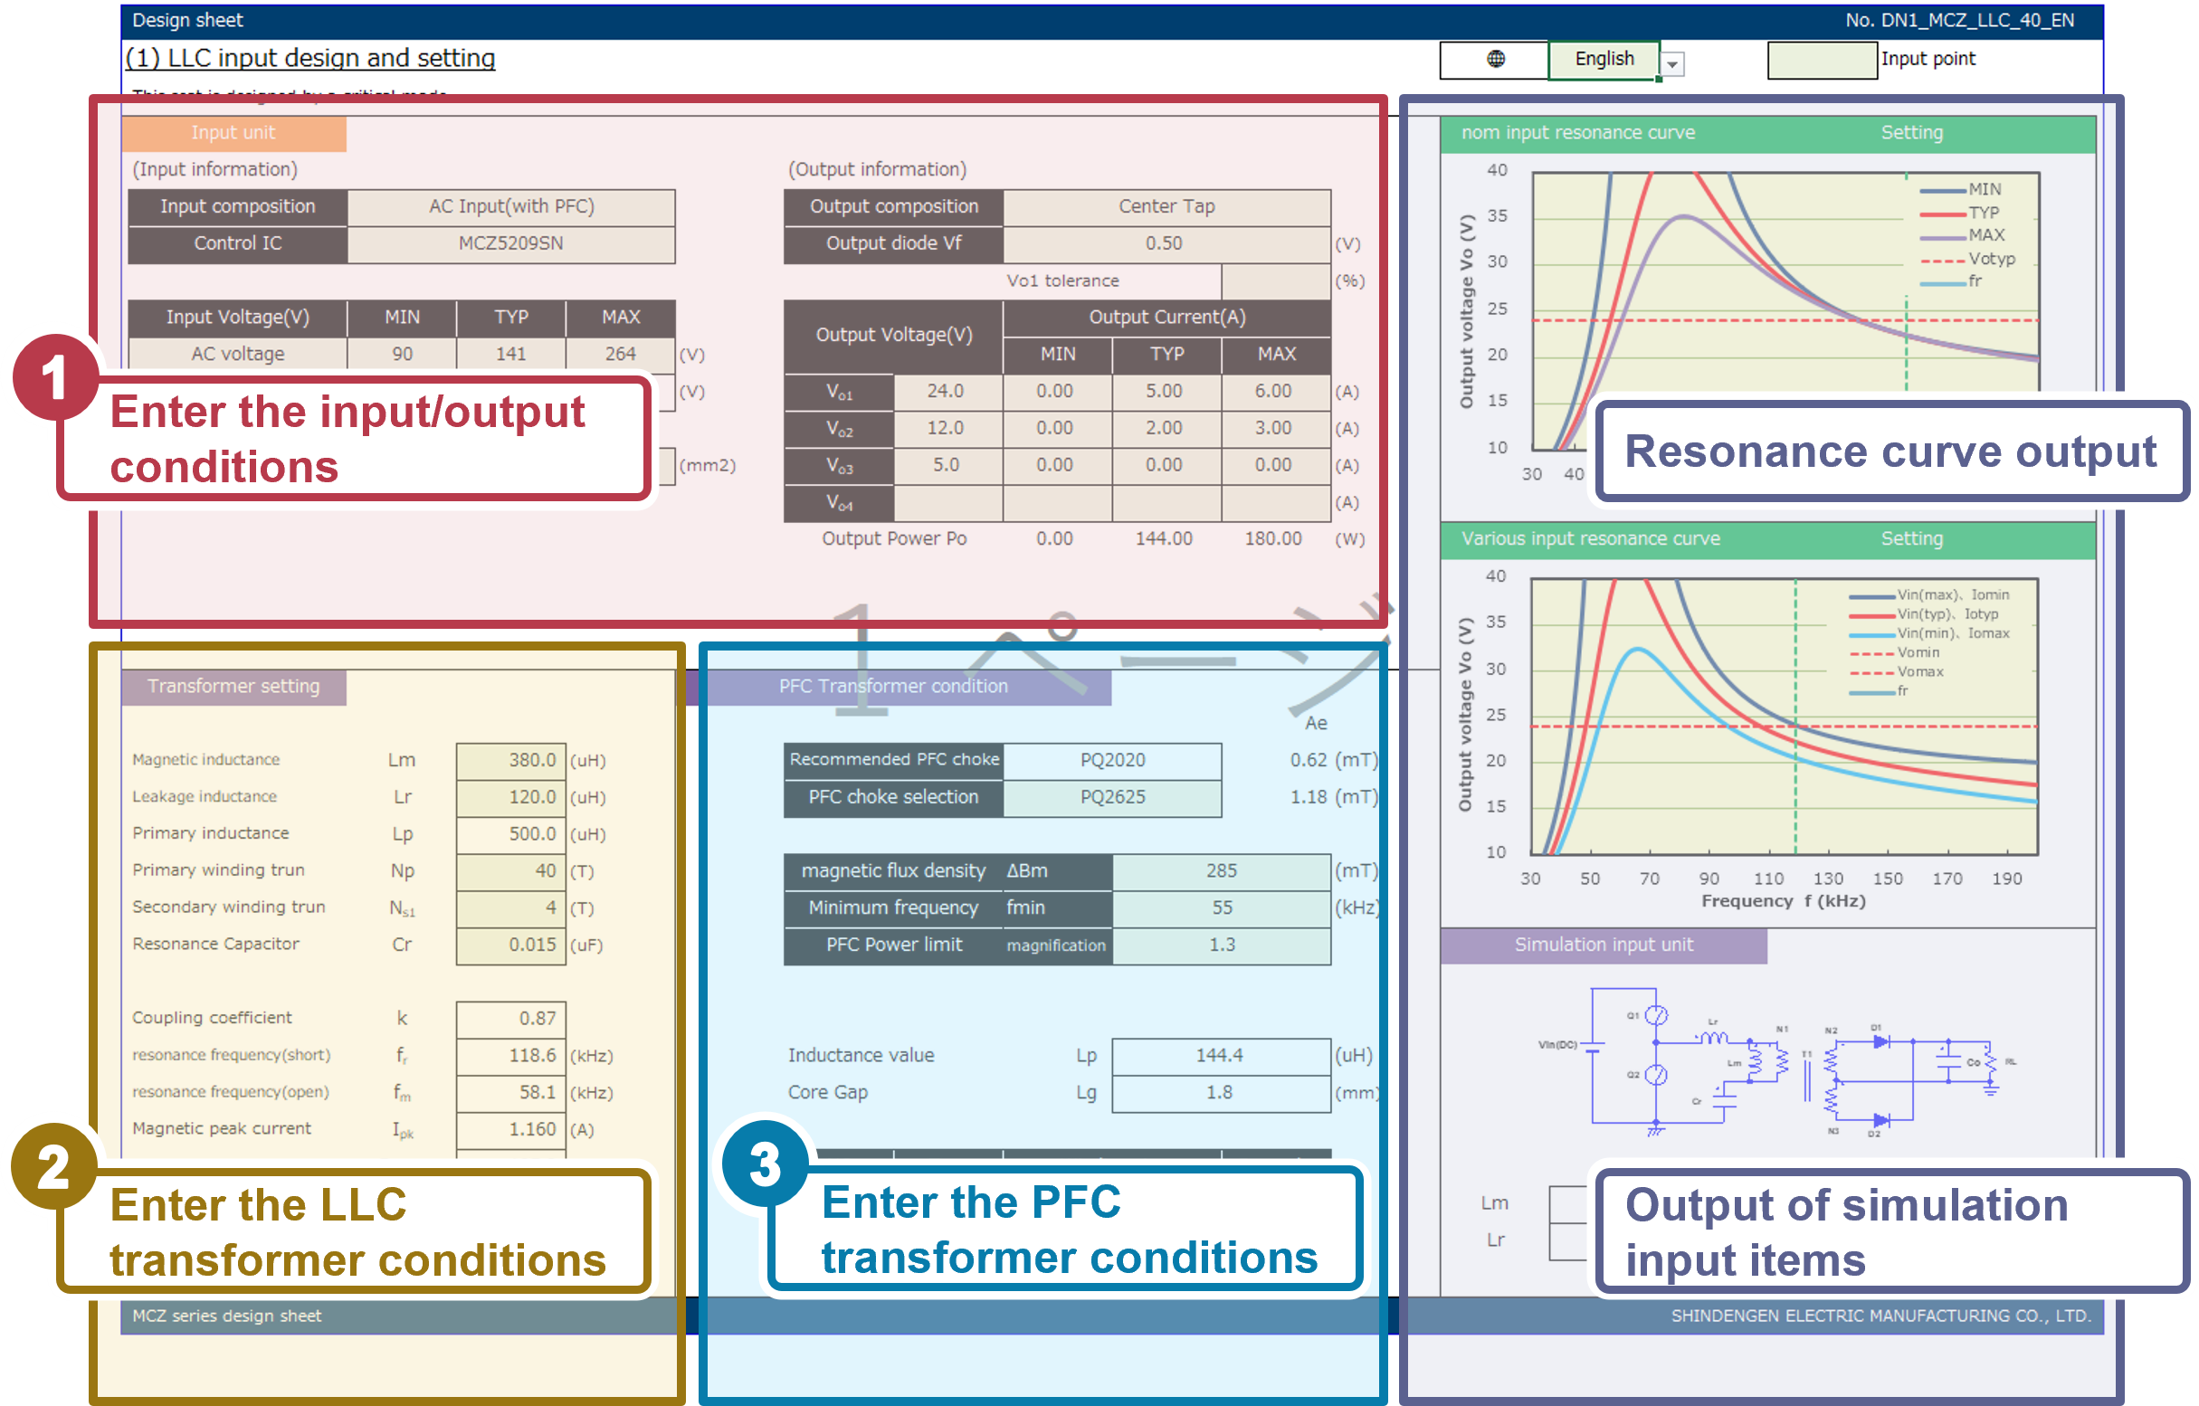Open the English language dropdown arrow
This screenshot has height=1406, width=2199.
click(x=1672, y=64)
